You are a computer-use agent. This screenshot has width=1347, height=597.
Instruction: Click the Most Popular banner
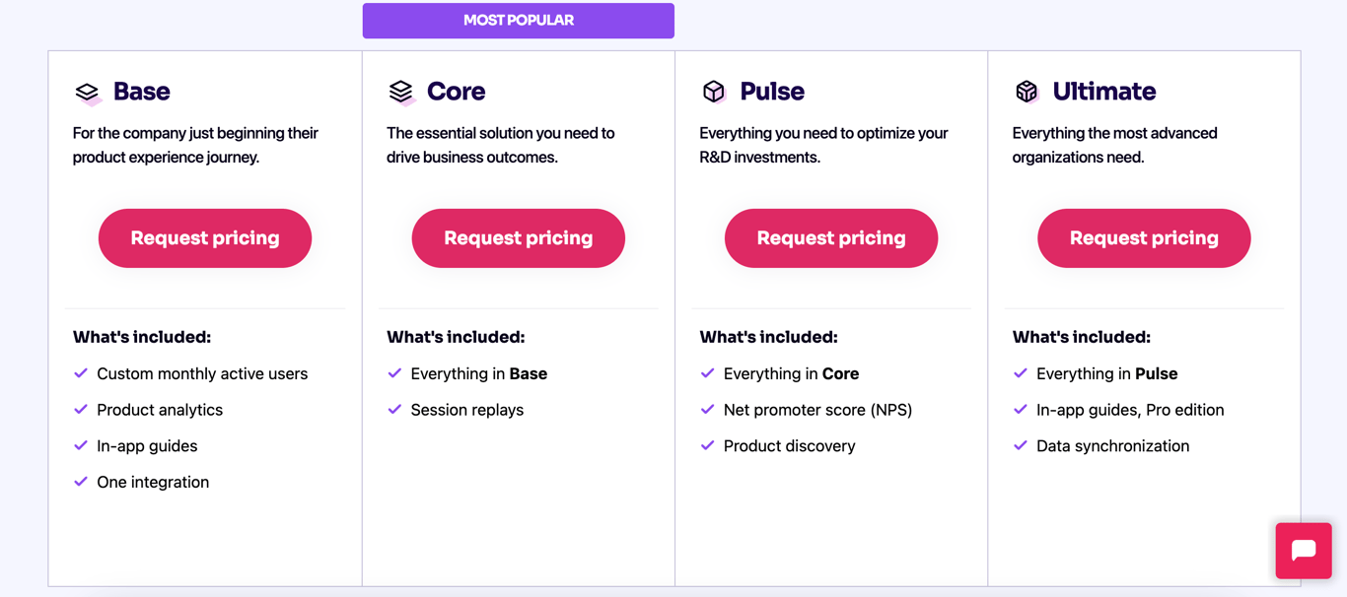(519, 21)
